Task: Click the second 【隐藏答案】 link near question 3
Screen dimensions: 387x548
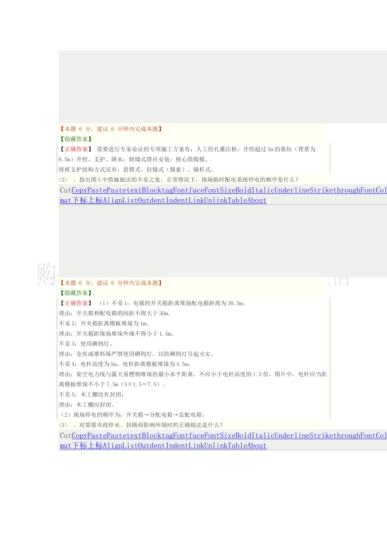Action: click(76, 293)
